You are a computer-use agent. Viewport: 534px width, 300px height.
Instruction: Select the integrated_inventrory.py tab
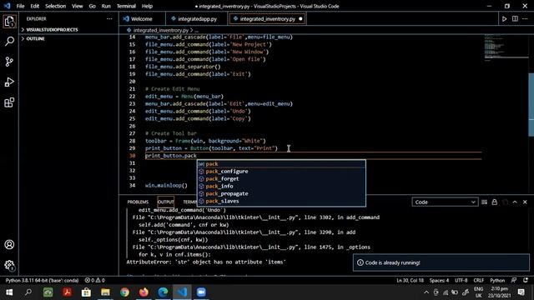coord(268,19)
